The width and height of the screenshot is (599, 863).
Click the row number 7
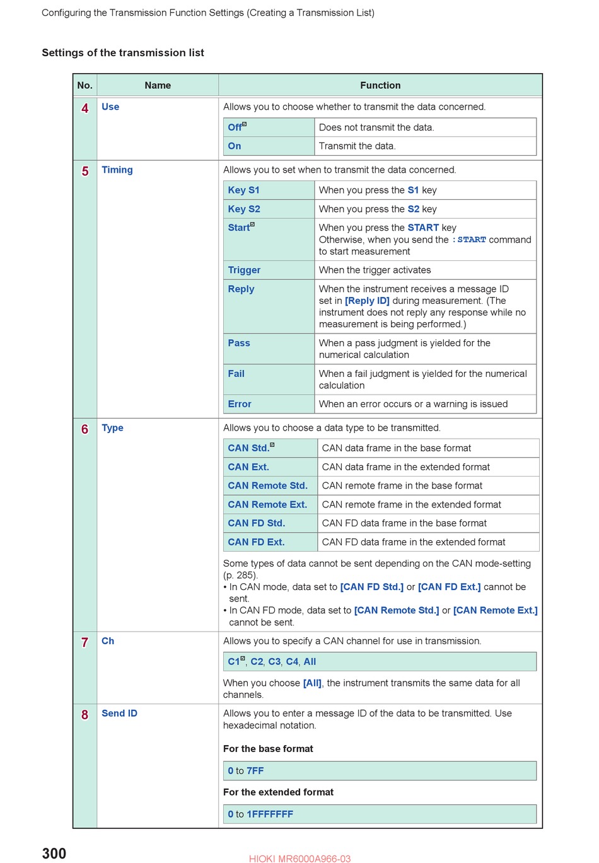coord(85,642)
